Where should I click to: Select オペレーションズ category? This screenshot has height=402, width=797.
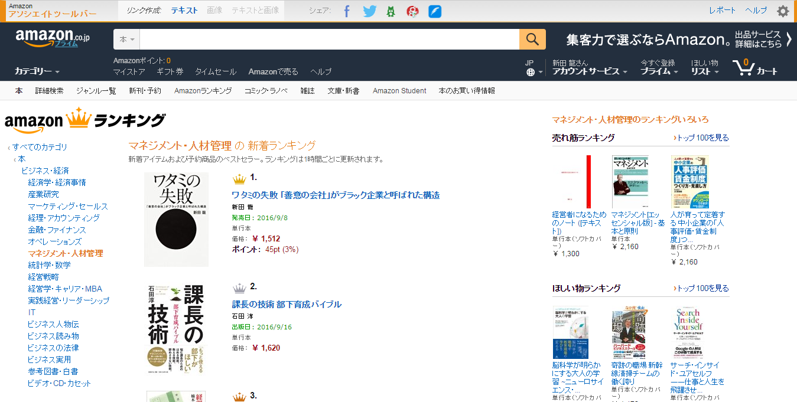tap(54, 241)
